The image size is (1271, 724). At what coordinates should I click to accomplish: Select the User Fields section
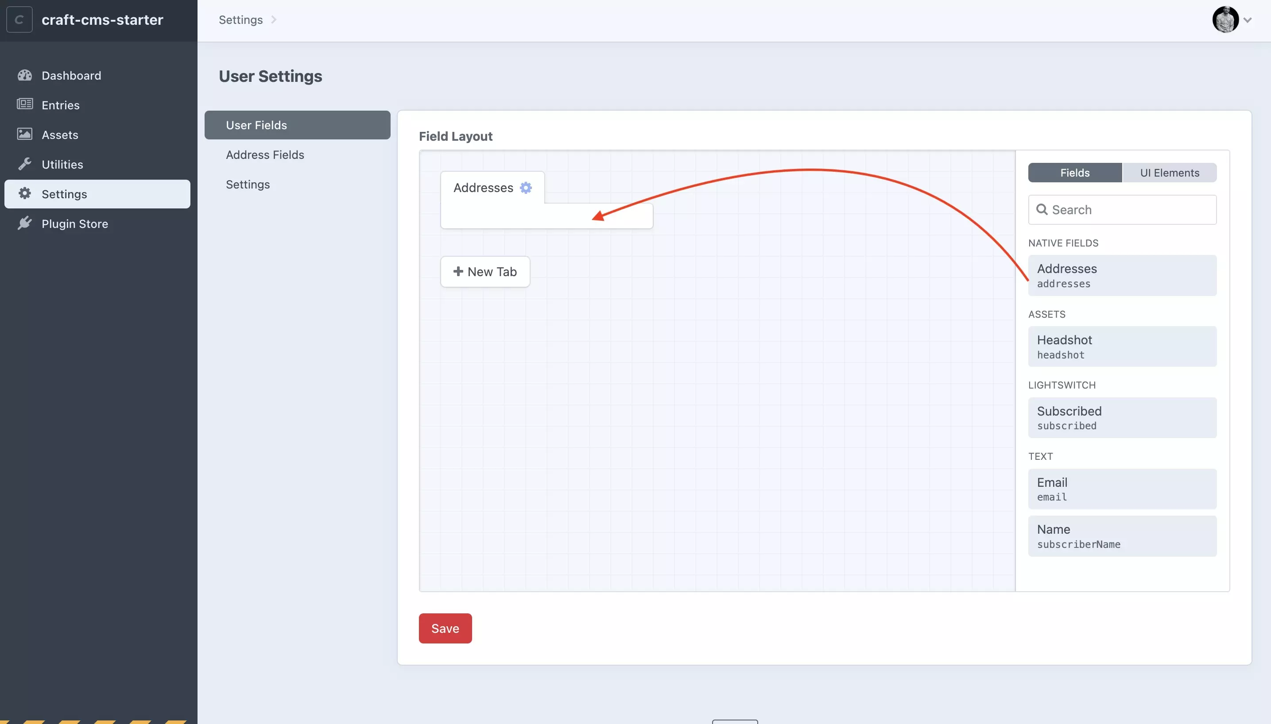[298, 125]
